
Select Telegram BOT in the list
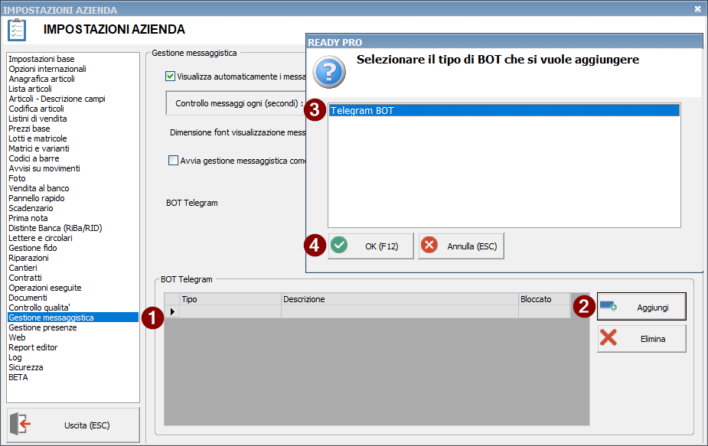[504, 111]
